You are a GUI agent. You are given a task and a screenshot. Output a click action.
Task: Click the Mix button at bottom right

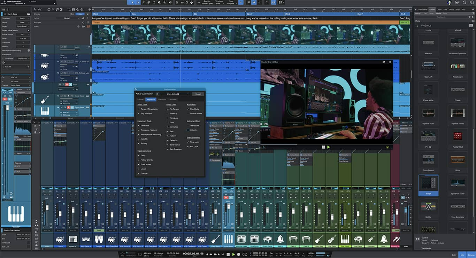tap(462, 255)
